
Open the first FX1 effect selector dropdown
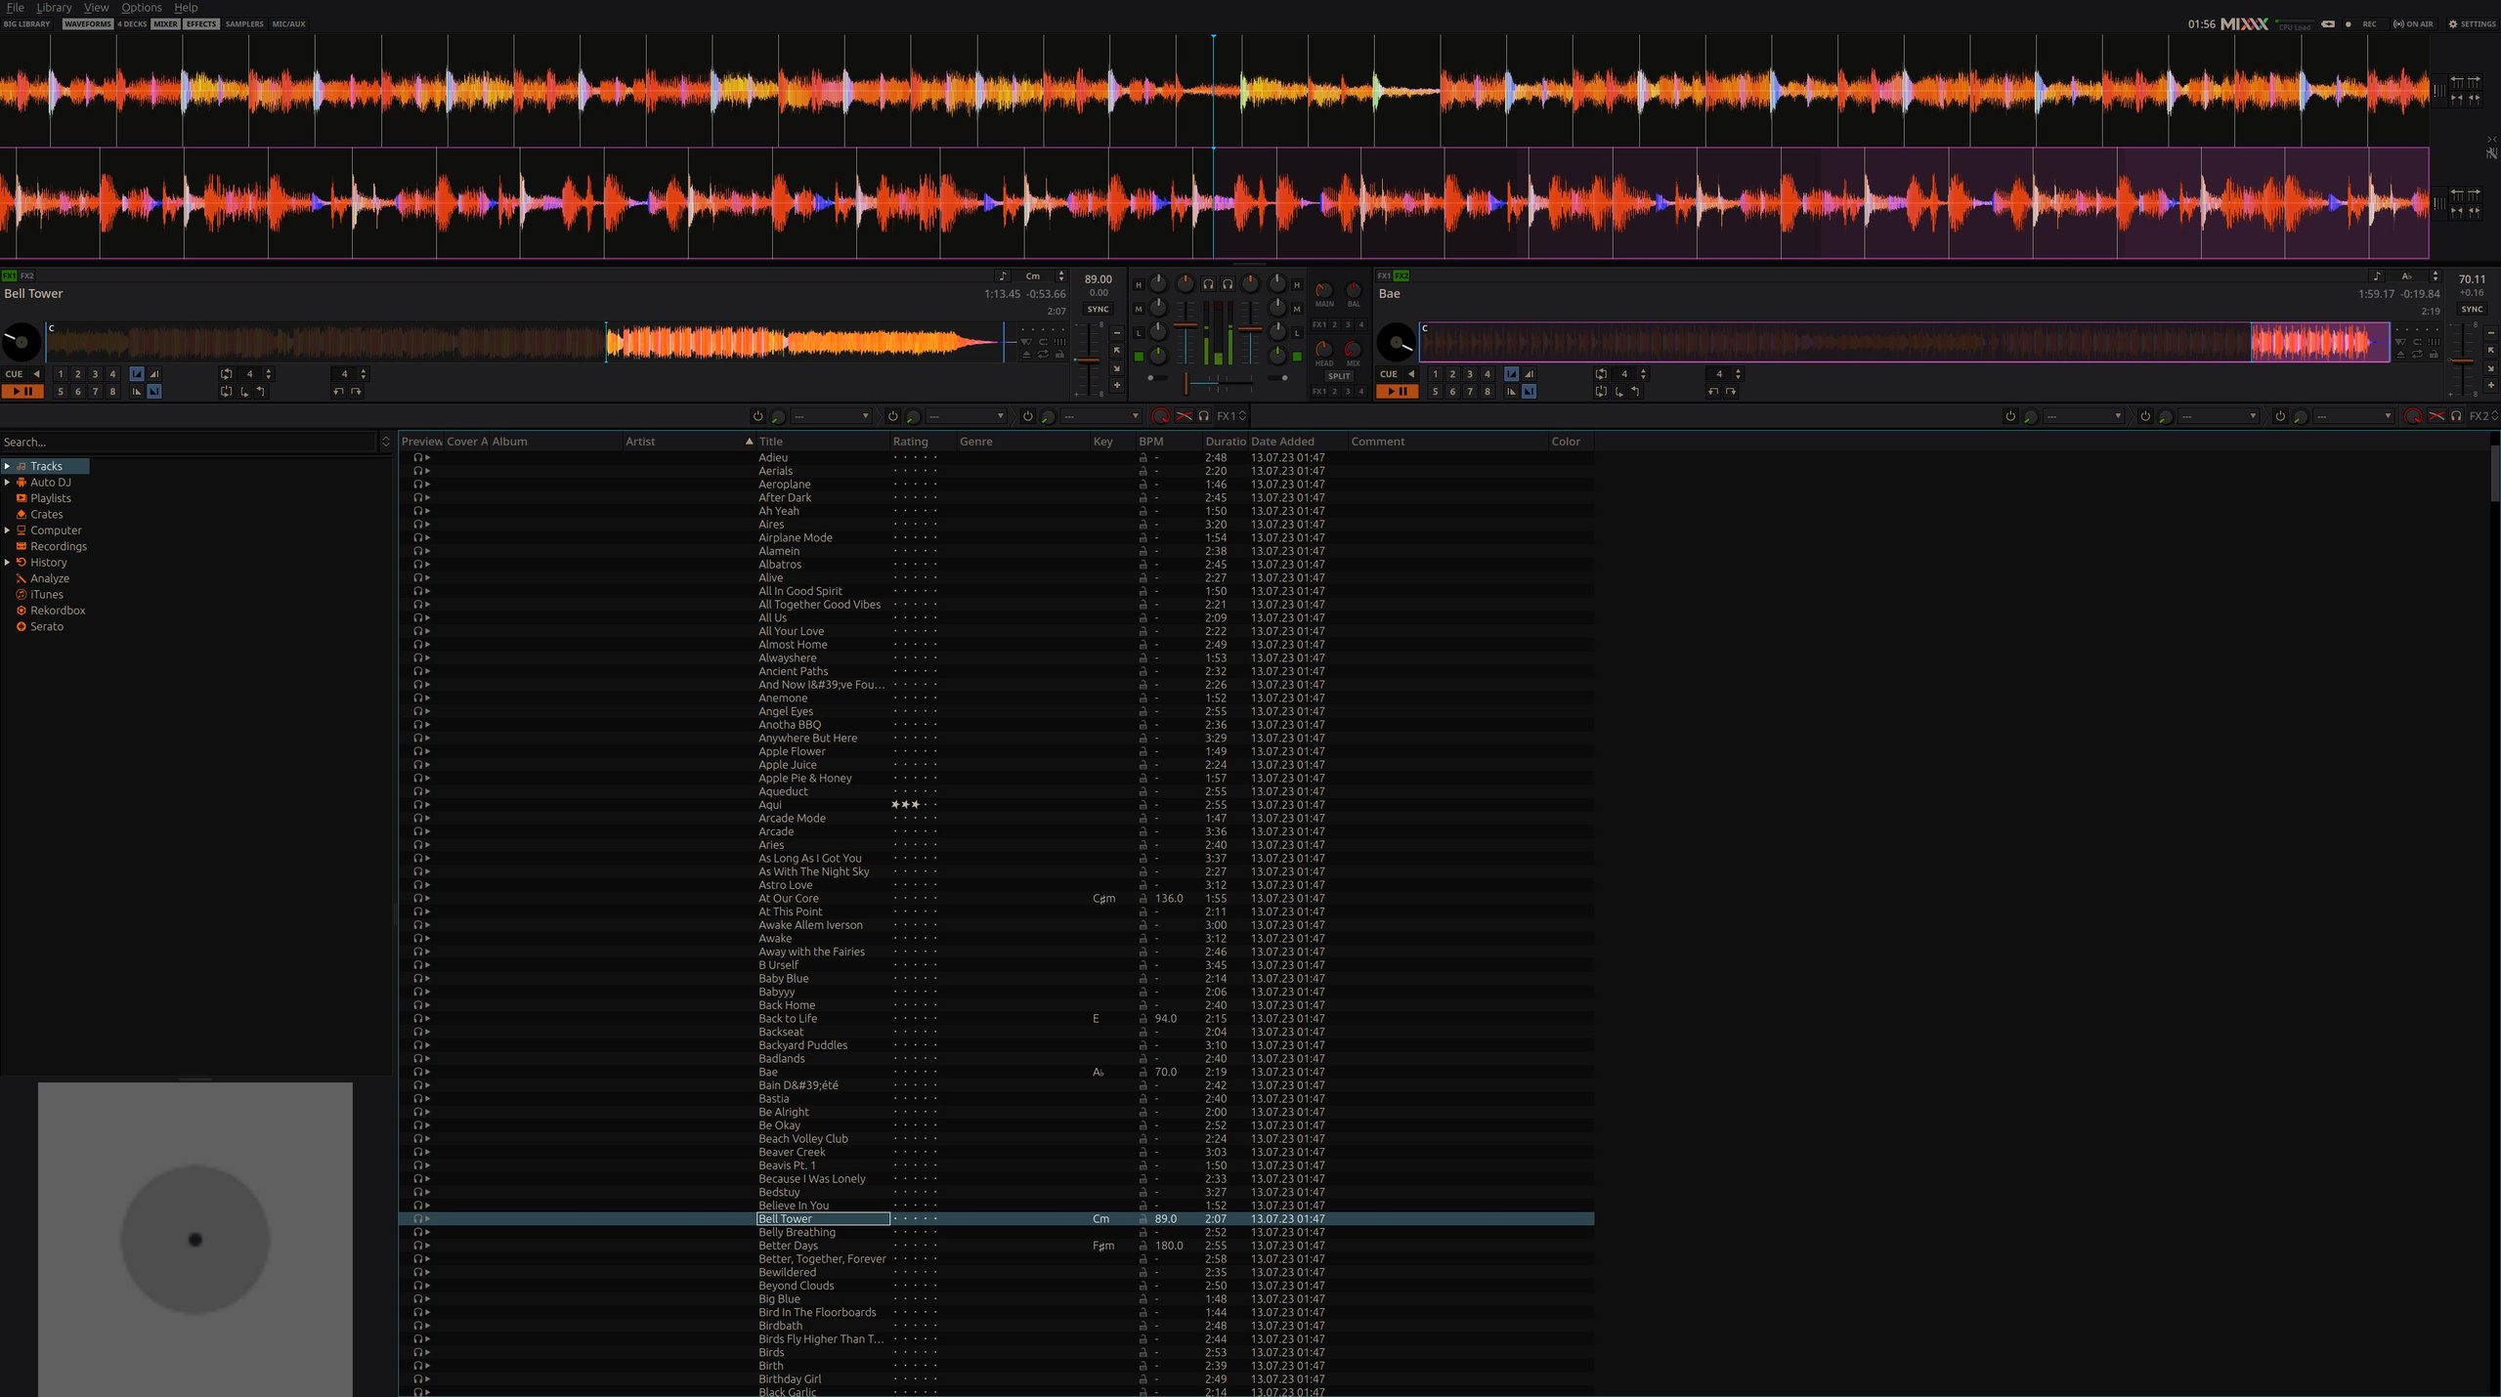[x=831, y=416]
